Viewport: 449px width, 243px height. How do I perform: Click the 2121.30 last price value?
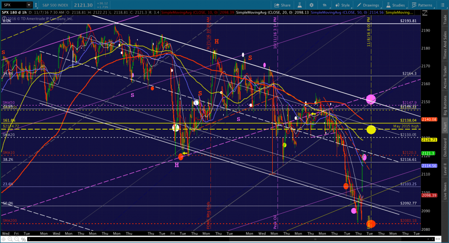coord(83,5)
